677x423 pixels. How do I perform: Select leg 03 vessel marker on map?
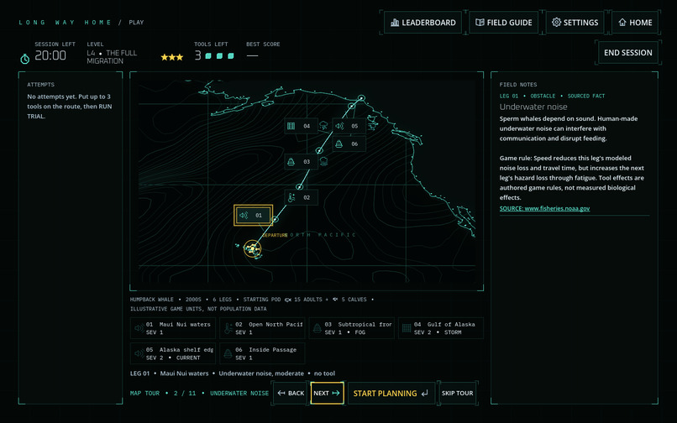301,161
